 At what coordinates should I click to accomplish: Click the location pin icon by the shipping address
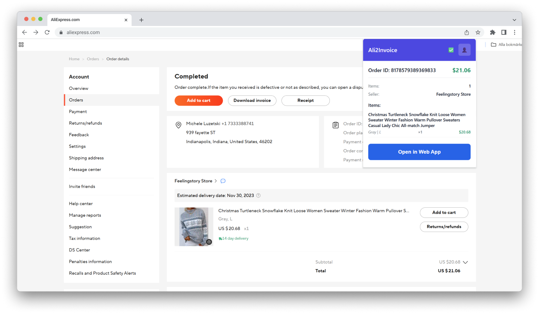point(178,125)
